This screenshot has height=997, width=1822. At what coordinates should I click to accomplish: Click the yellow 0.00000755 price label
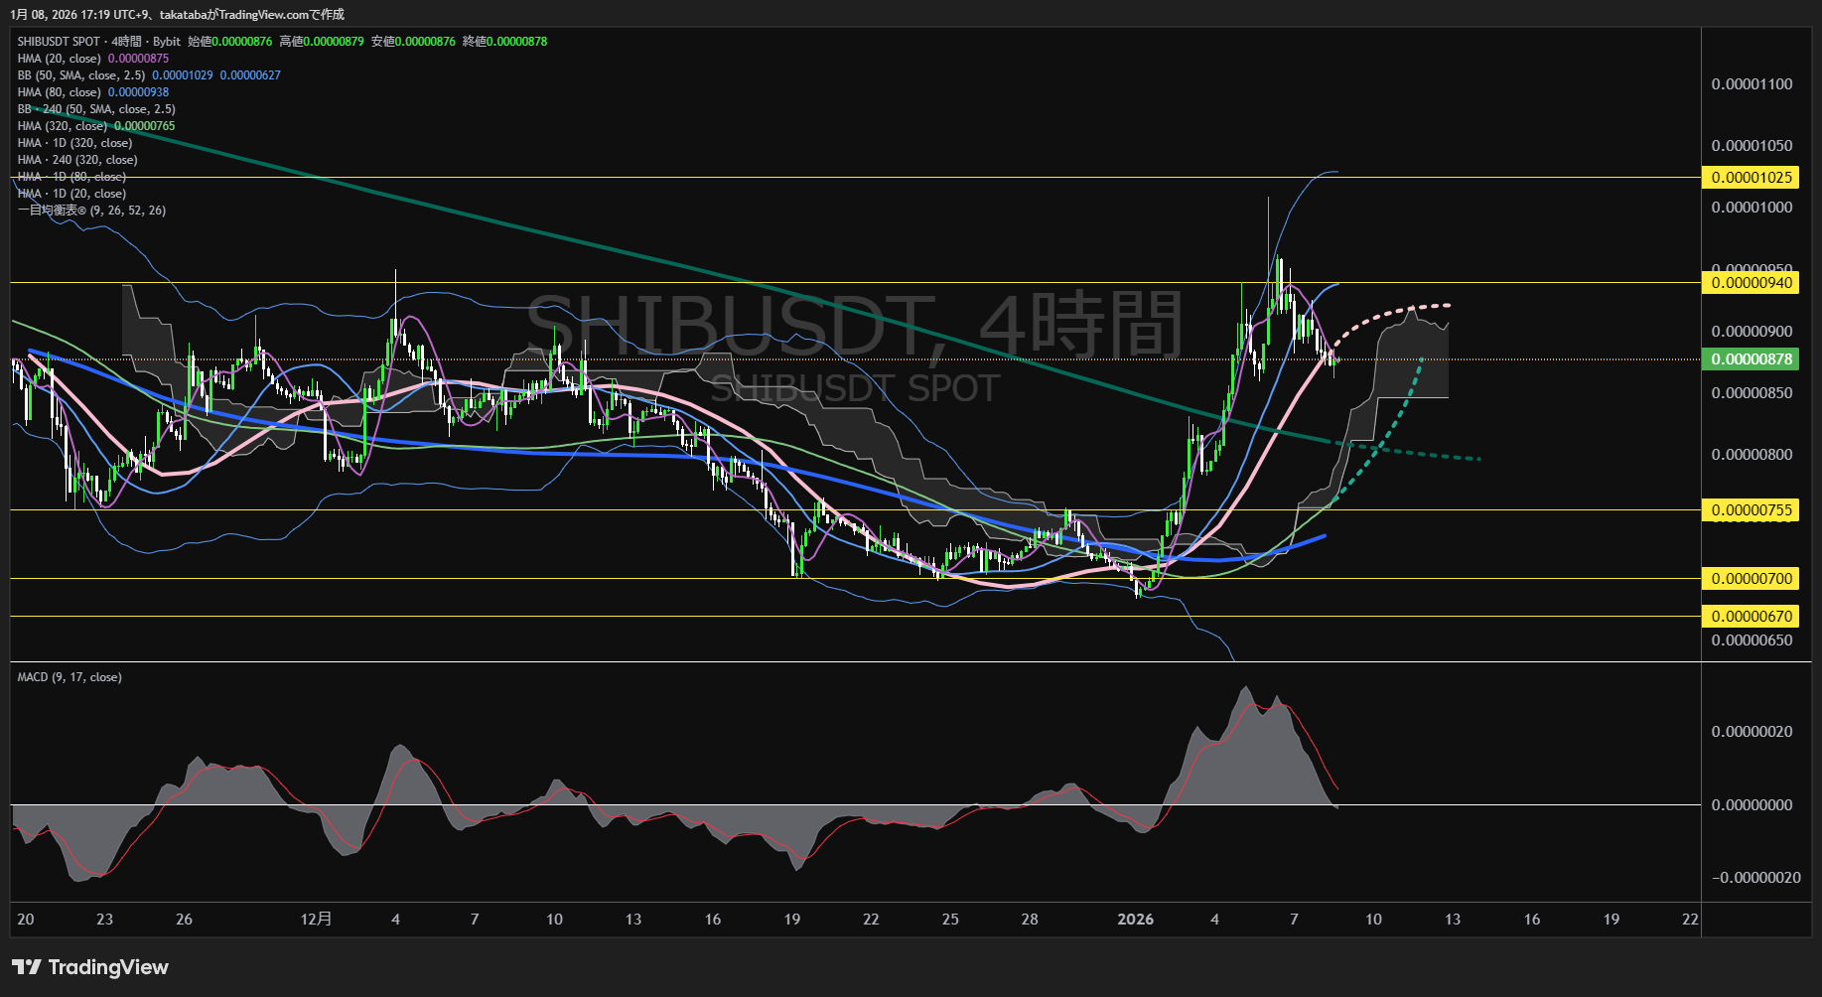pos(1752,510)
